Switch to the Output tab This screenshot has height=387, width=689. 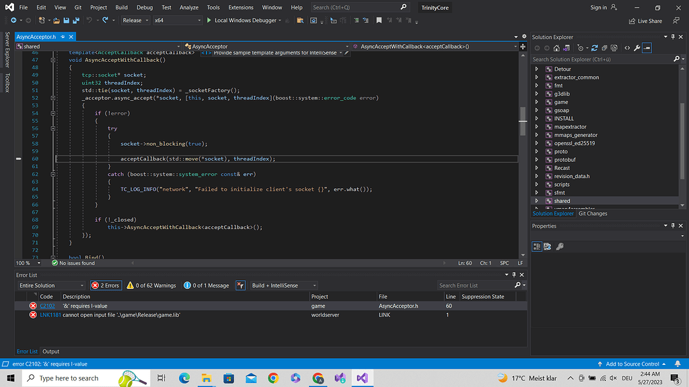tap(50, 351)
